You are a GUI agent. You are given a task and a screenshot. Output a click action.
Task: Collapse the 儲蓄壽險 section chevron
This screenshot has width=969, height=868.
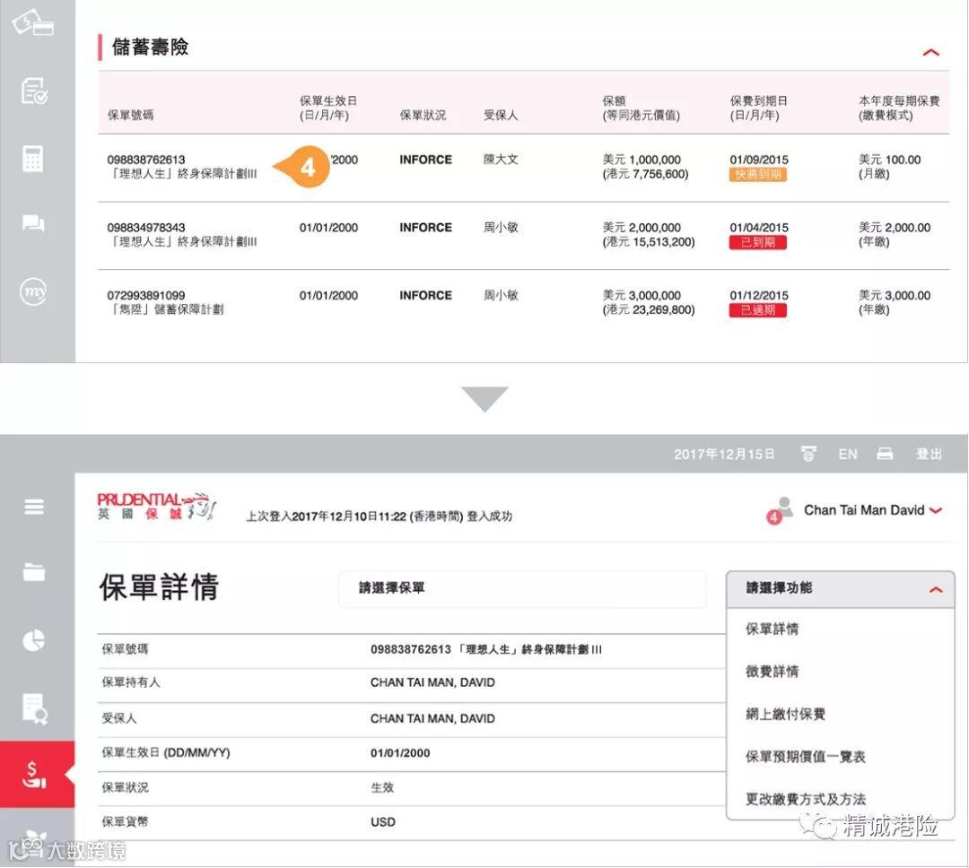[x=930, y=53]
